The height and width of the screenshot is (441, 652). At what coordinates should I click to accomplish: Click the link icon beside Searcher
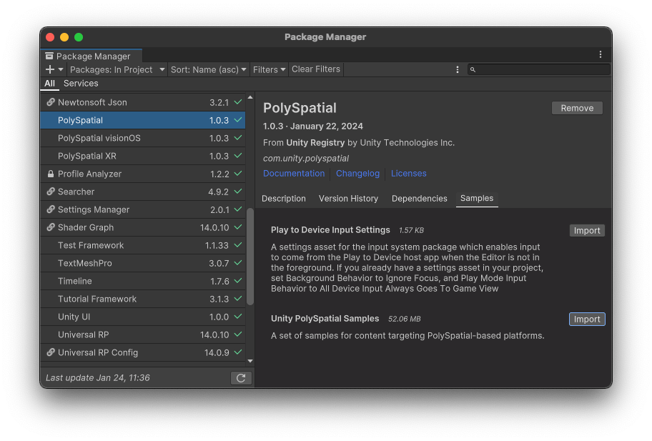(51, 192)
